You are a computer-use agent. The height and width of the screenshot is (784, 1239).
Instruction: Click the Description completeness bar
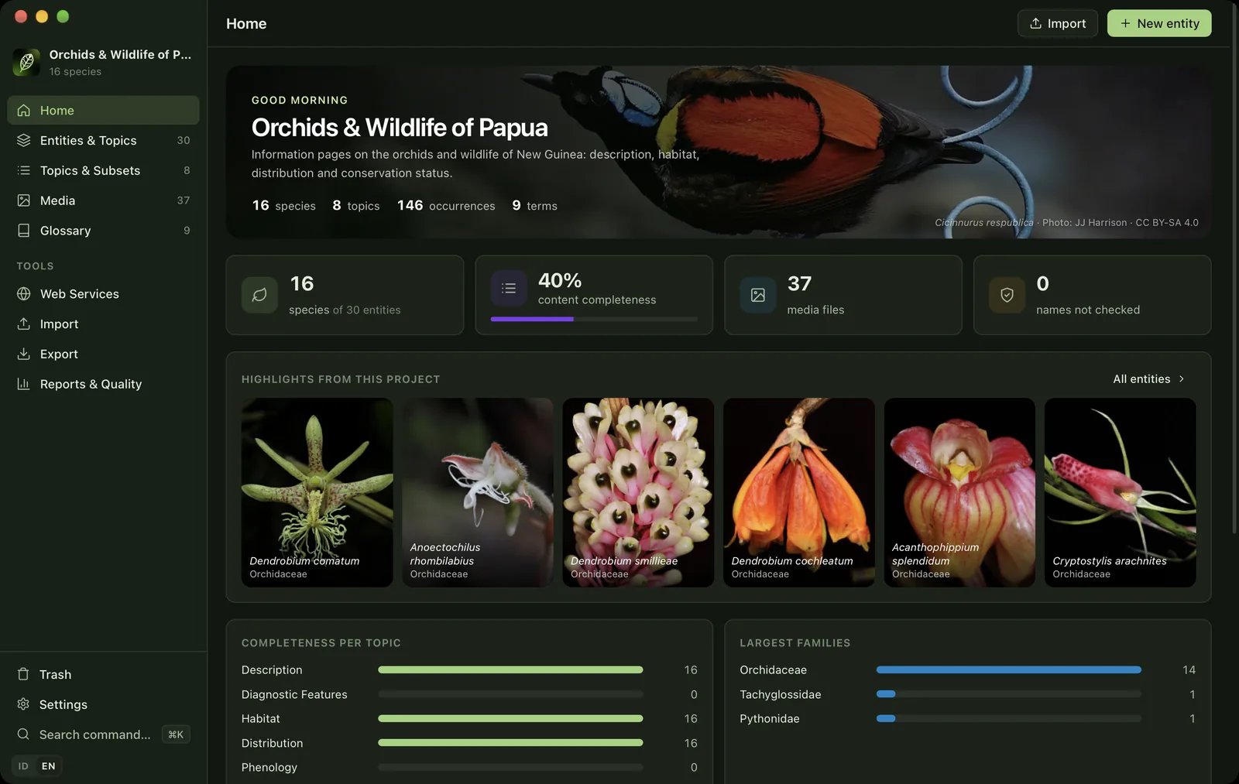[510, 670]
